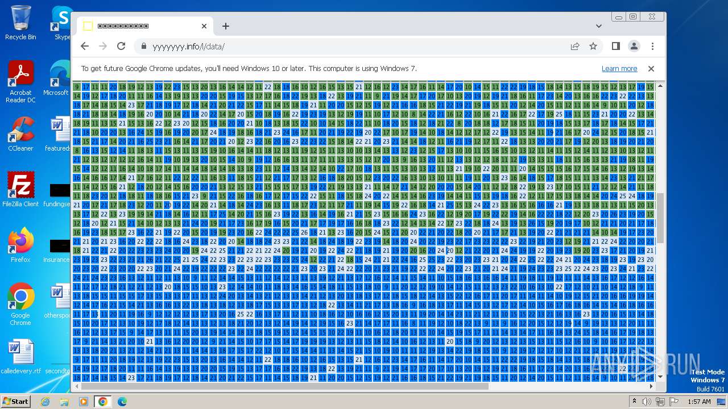Open Windows Media Player from taskbar
This screenshot has width=728, height=409.
click(x=84, y=402)
